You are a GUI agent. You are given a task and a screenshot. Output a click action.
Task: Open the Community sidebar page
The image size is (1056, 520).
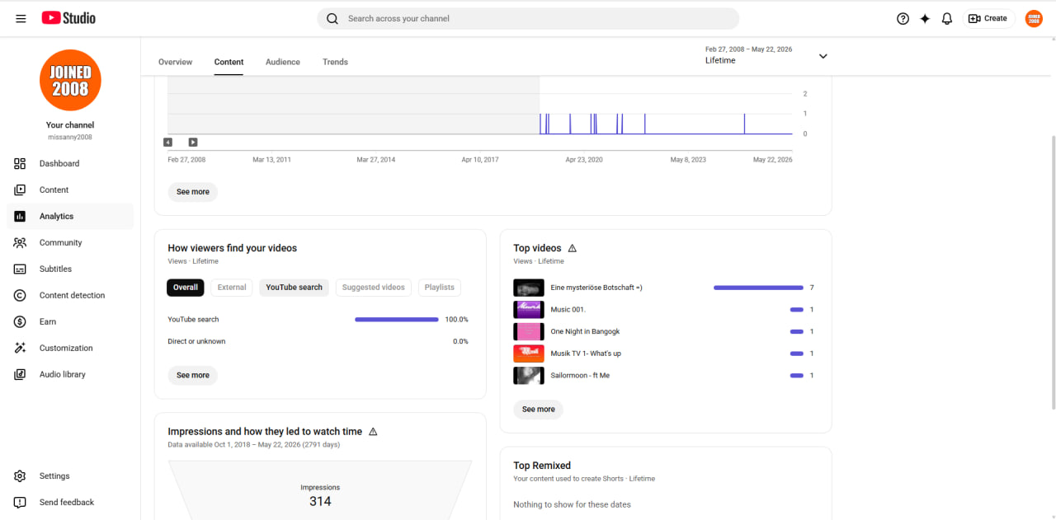tap(70, 242)
